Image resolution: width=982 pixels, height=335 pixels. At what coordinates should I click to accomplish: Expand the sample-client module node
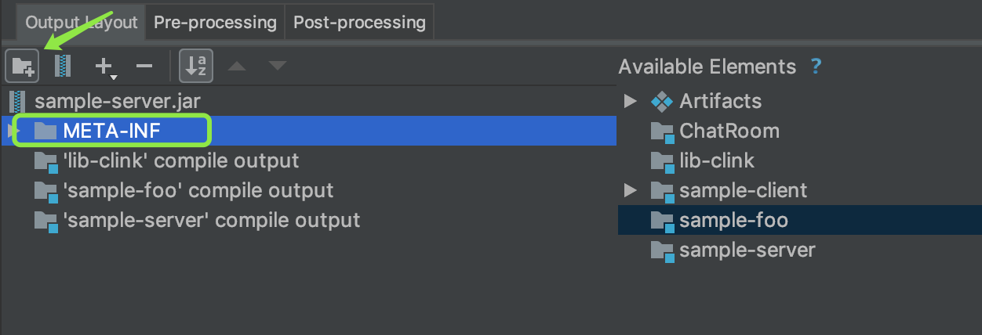pyautogui.click(x=629, y=190)
